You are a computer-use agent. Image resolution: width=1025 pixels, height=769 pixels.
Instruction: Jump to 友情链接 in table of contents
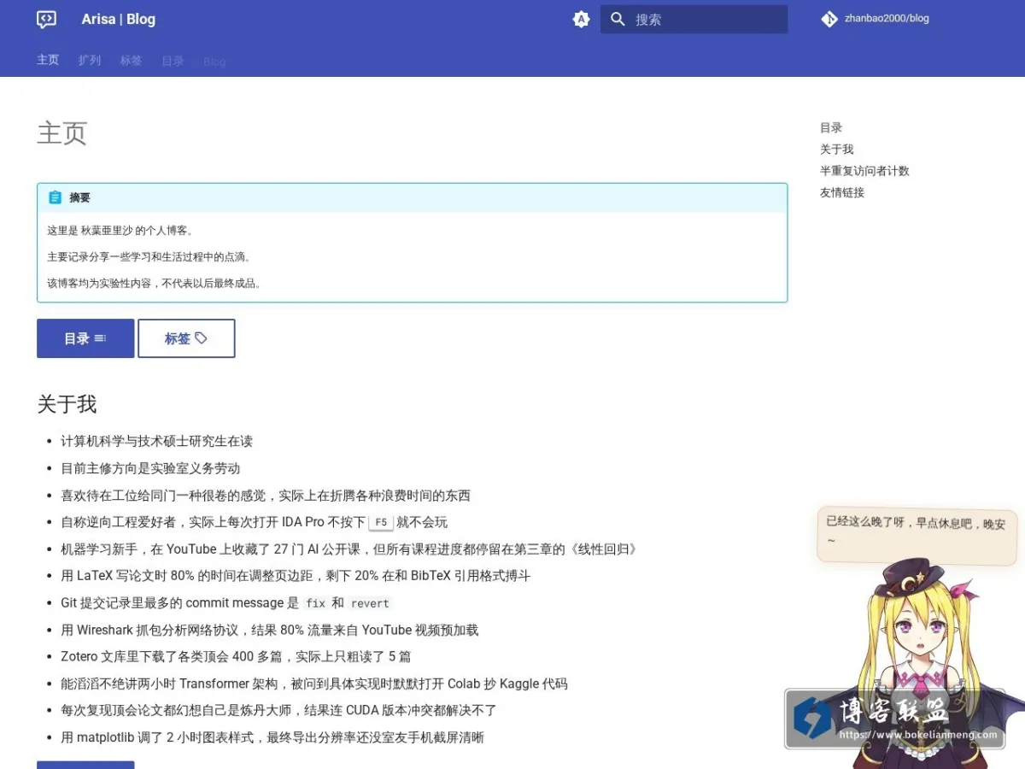click(842, 192)
